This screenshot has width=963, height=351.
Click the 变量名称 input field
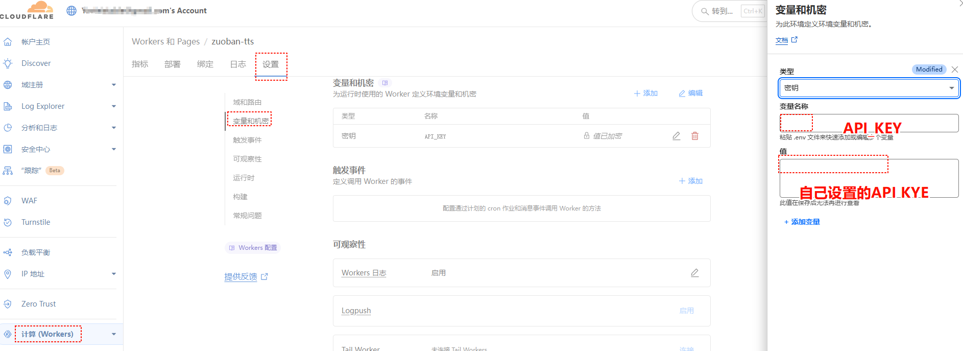pyautogui.click(x=868, y=123)
